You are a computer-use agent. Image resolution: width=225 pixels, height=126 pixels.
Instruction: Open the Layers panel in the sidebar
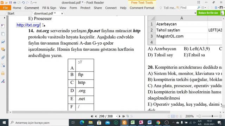tap(3, 42)
